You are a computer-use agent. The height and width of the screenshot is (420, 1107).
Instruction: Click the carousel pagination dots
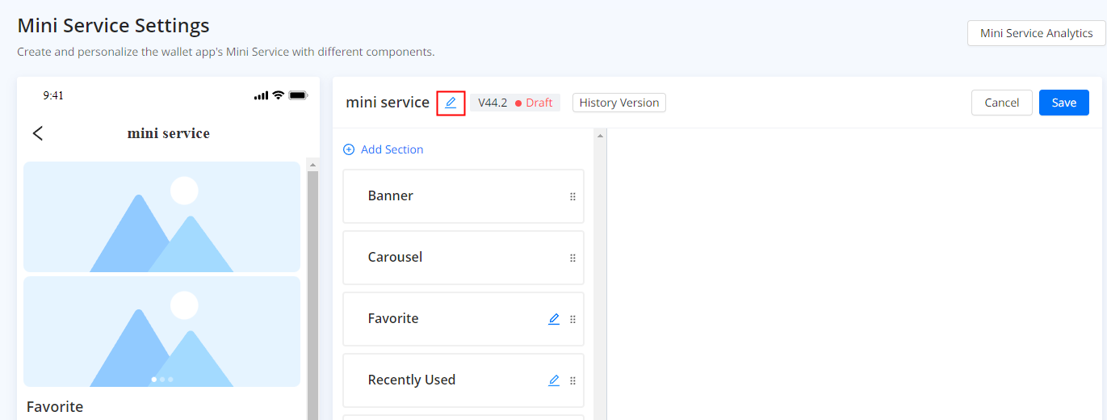pyautogui.click(x=162, y=379)
